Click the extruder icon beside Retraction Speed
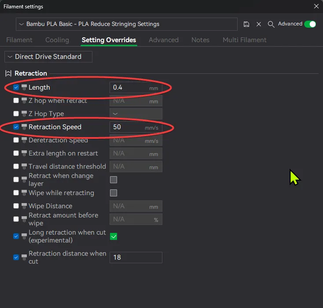 coord(24,127)
